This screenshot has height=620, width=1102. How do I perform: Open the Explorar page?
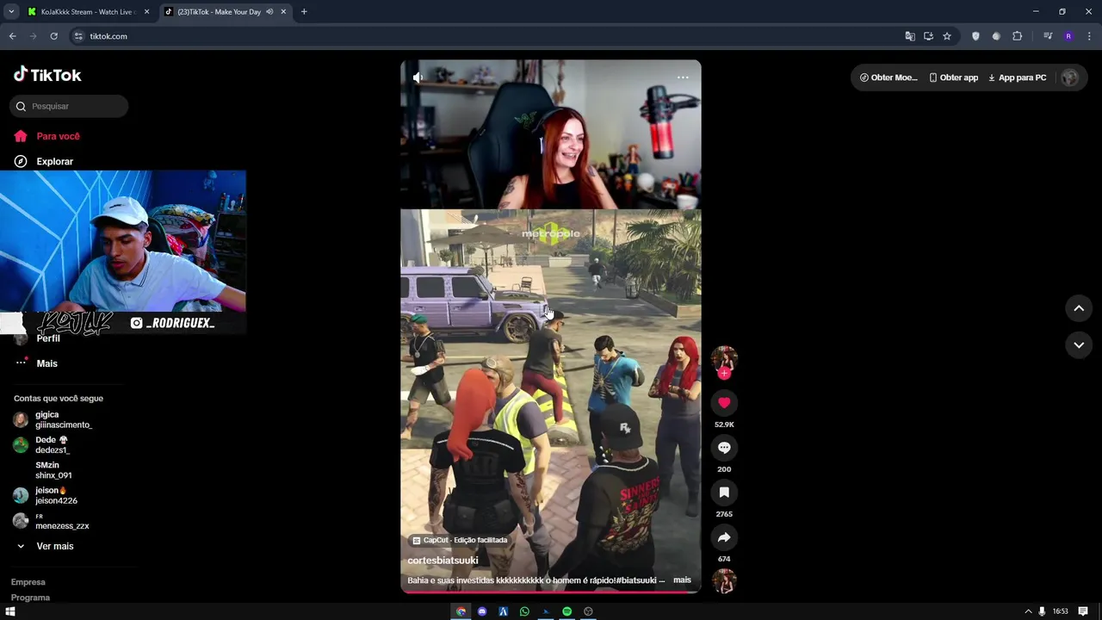point(44,161)
